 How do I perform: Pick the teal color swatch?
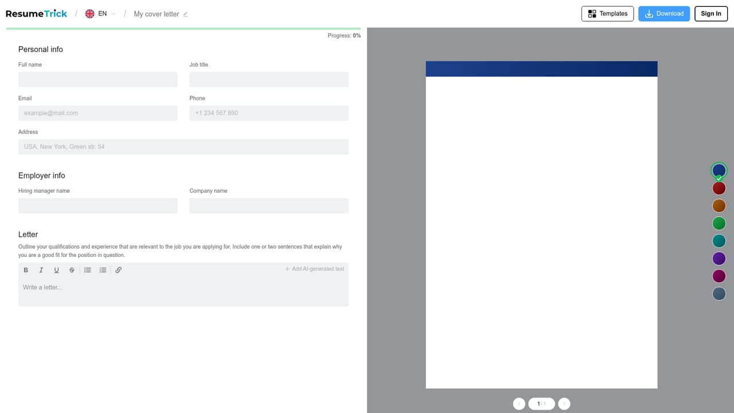point(719,241)
